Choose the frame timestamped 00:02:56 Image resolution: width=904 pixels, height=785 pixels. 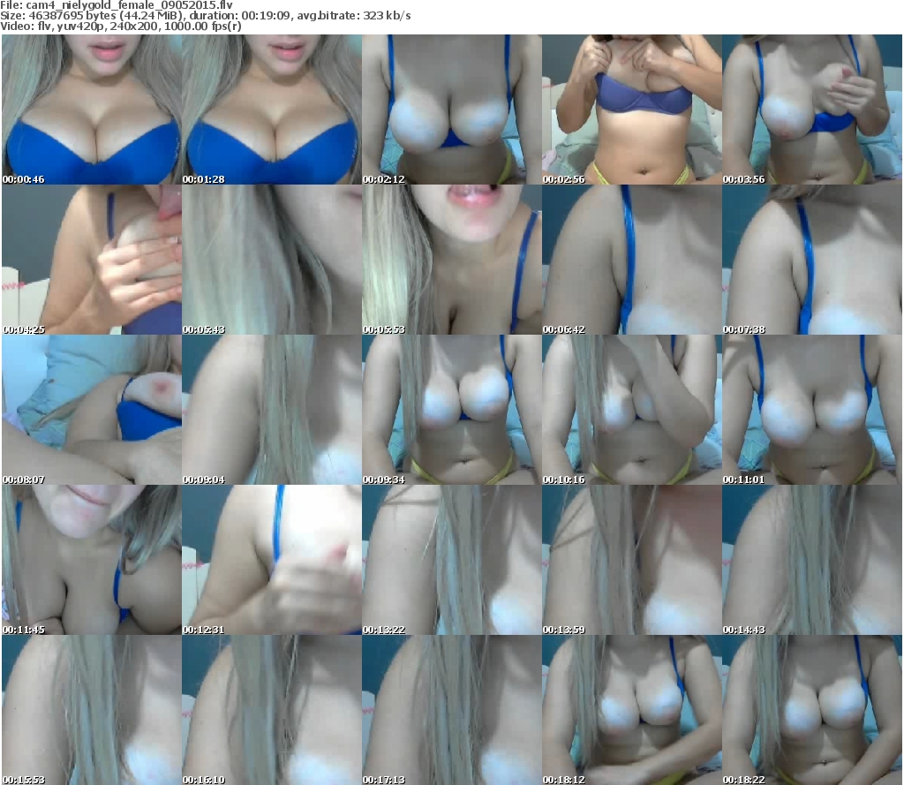[631, 109]
